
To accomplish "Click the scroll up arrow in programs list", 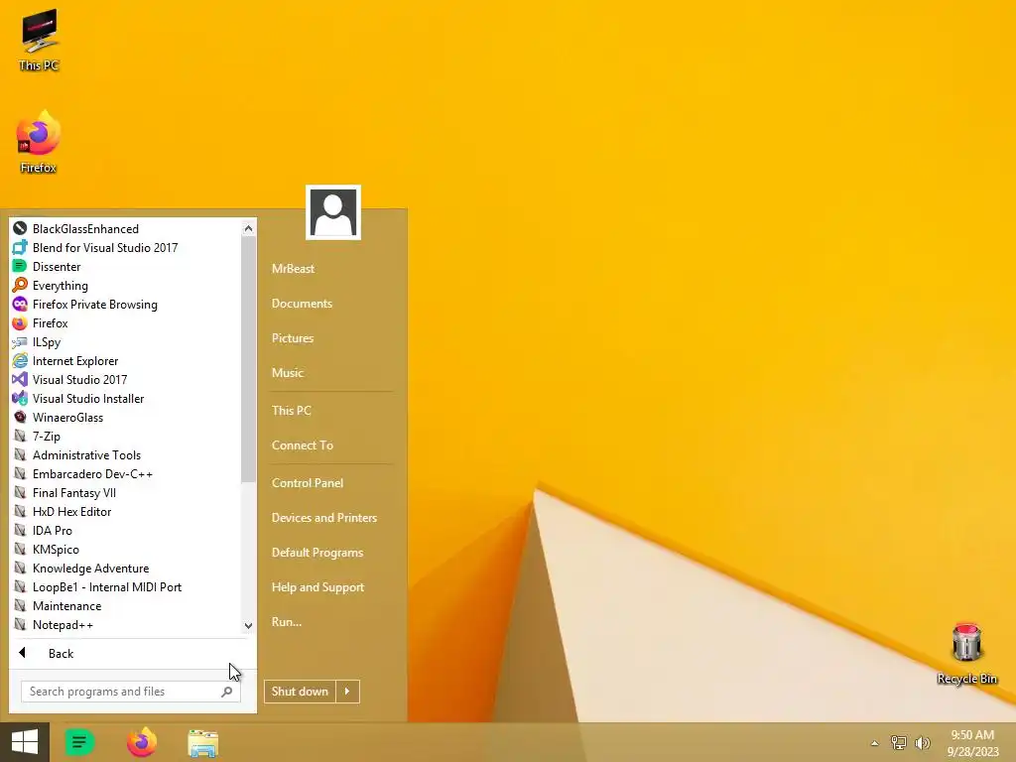I will point(248,228).
